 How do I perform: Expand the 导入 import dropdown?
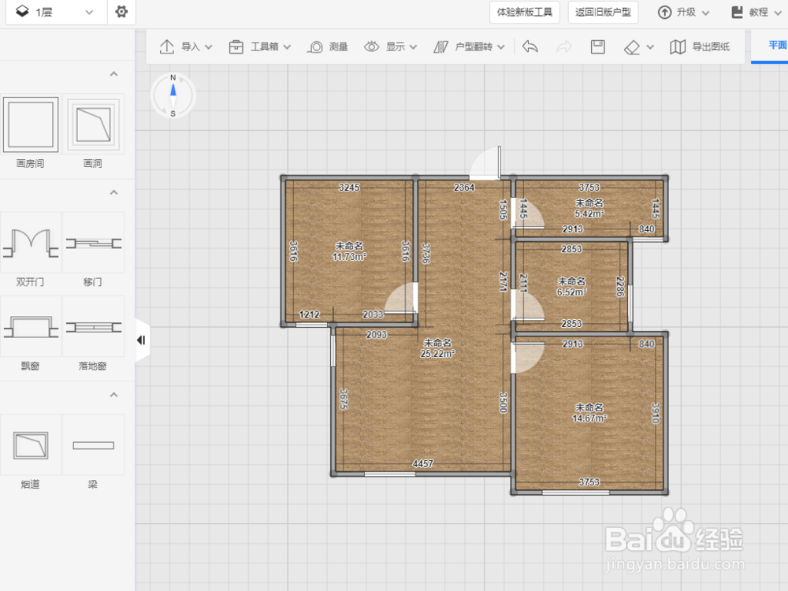185,46
